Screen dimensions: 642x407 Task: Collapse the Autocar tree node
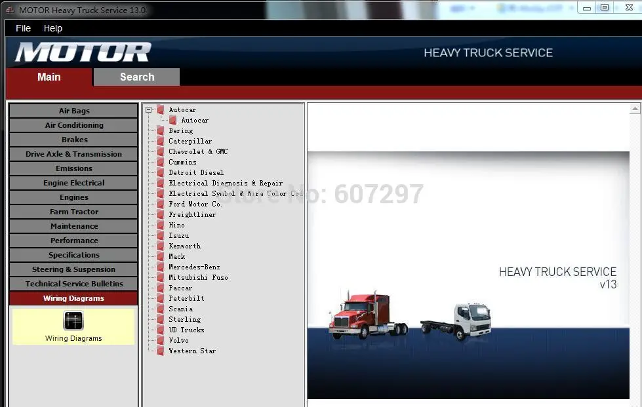click(149, 109)
